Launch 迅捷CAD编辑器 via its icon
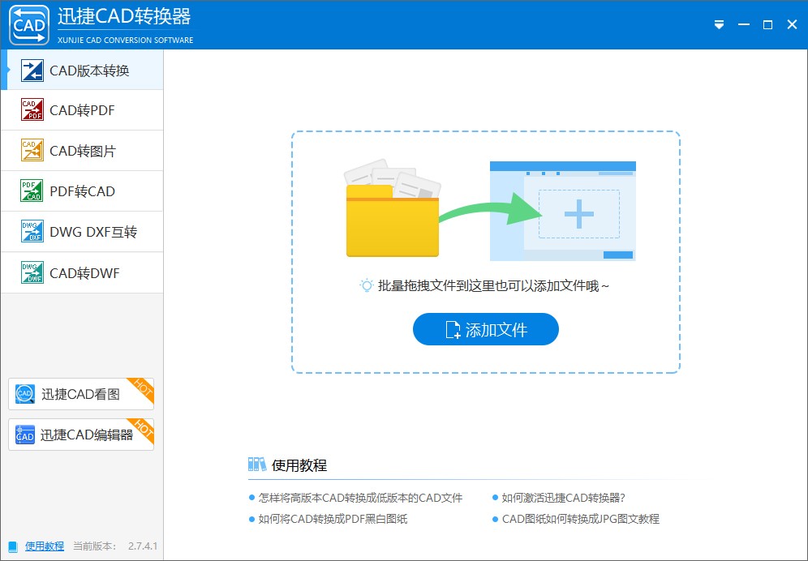This screenshot has height=561, width=808. (23, 435)
